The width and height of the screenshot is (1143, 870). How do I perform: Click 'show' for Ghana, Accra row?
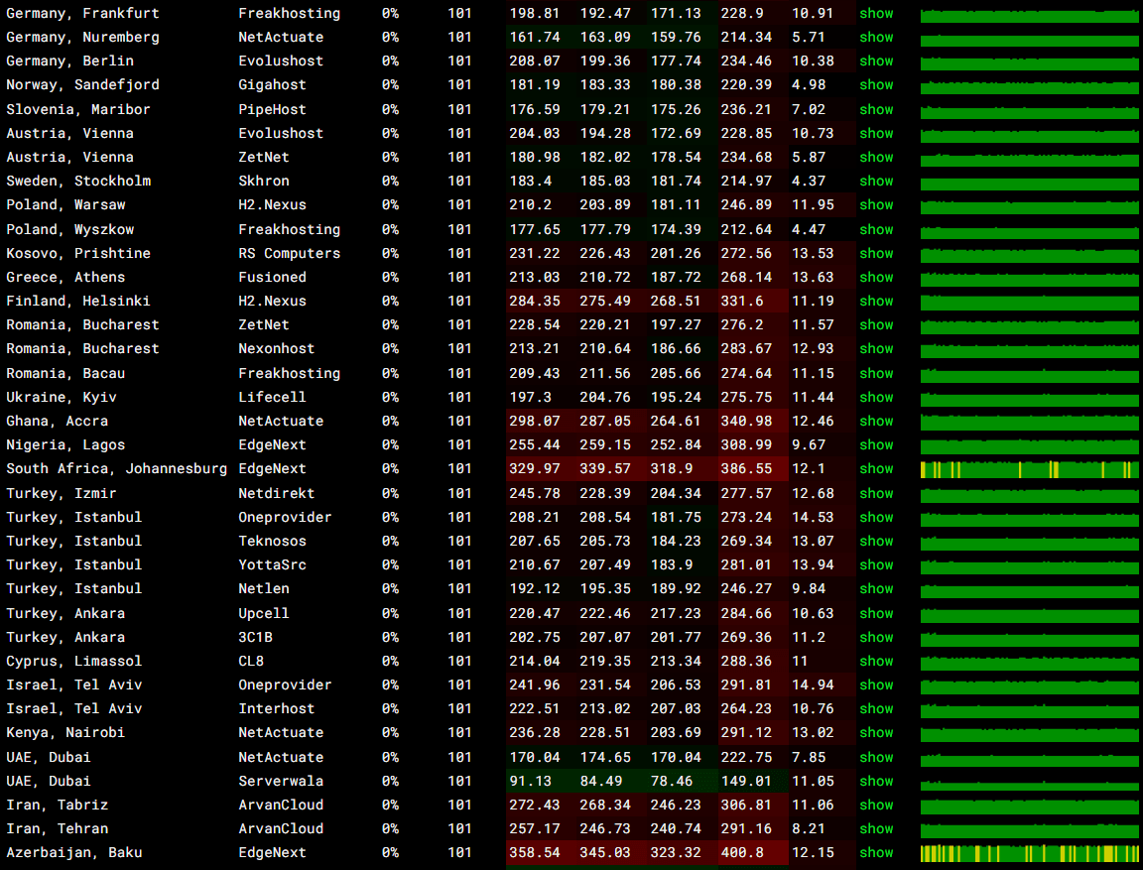[876, 422]
